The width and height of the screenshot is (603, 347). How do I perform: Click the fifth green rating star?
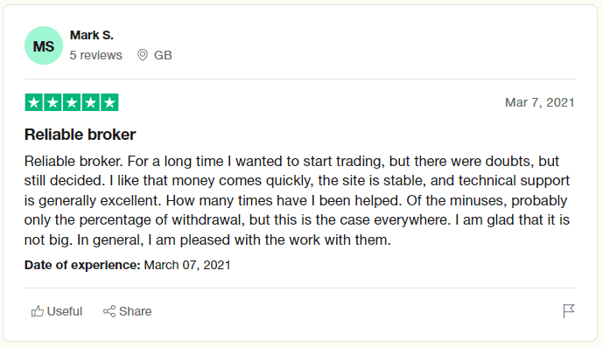pos(109,102)
